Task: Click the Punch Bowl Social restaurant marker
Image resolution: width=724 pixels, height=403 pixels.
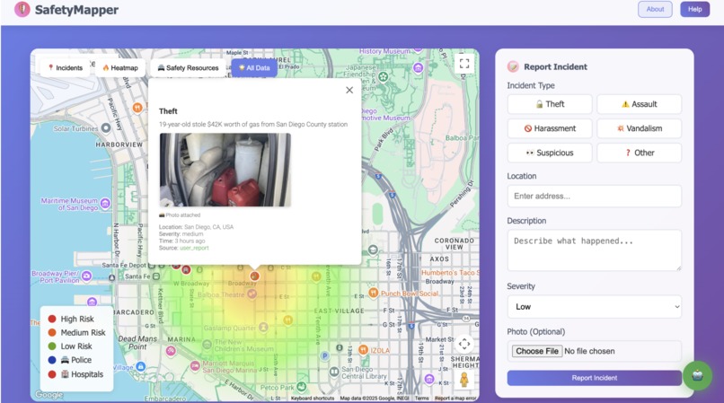Action: click(373, 293)
